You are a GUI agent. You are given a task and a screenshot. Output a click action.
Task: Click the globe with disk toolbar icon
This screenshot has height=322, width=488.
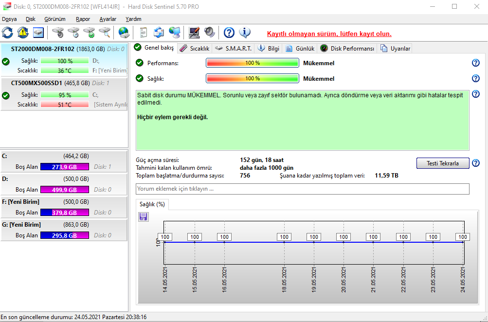point(124,33)
